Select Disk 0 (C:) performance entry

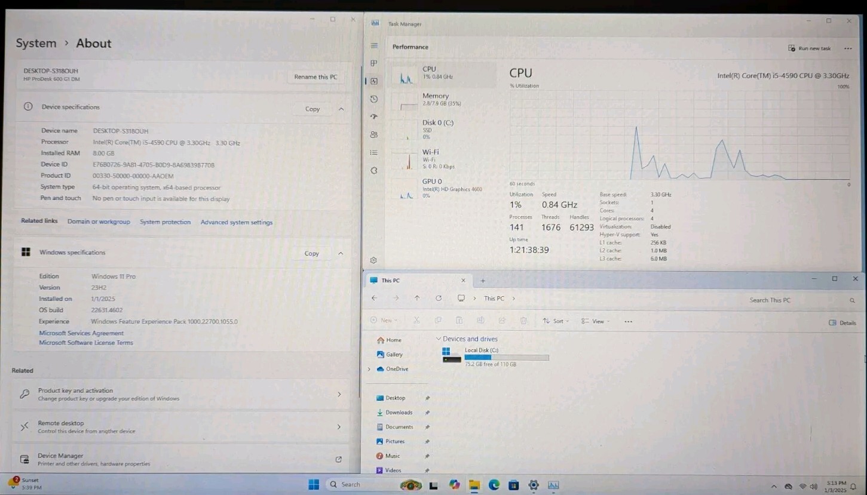click(x=443, y=130)
